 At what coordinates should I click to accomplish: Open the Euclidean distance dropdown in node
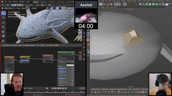click(x=10, y=69)
